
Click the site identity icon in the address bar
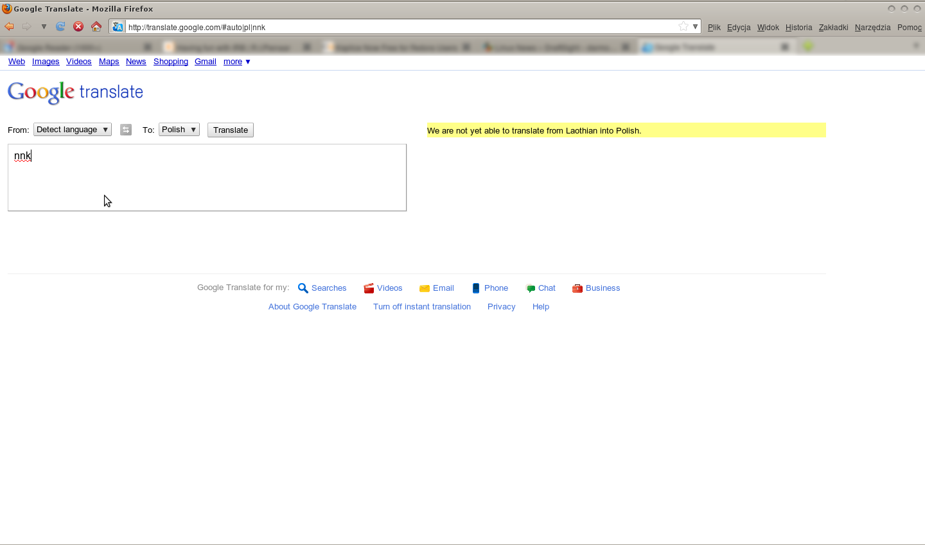point(118,27)
